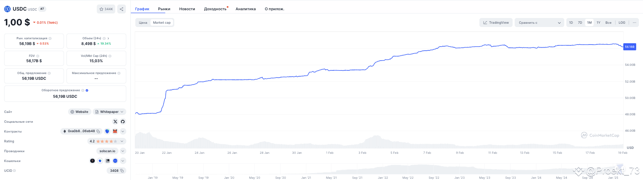Click the verified badge beside Оборотное предложение
The image size is (643, 180).
[87, 90]
